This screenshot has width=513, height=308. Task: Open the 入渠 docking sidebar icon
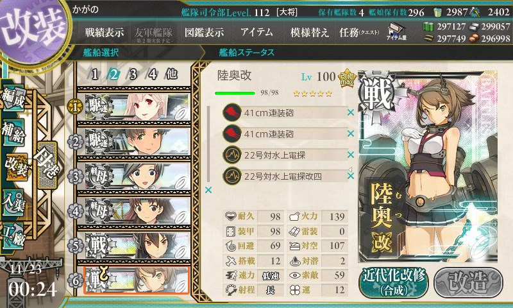[13, 203]
